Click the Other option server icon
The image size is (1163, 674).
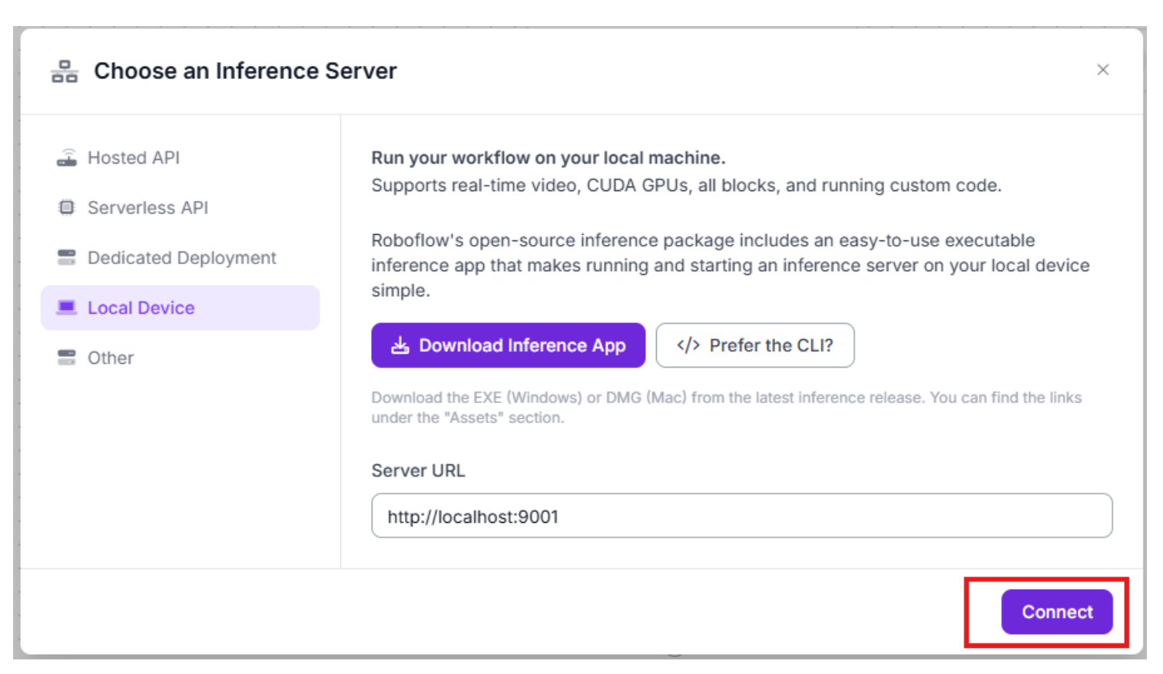pyautogui.click(x=67, y=358)
